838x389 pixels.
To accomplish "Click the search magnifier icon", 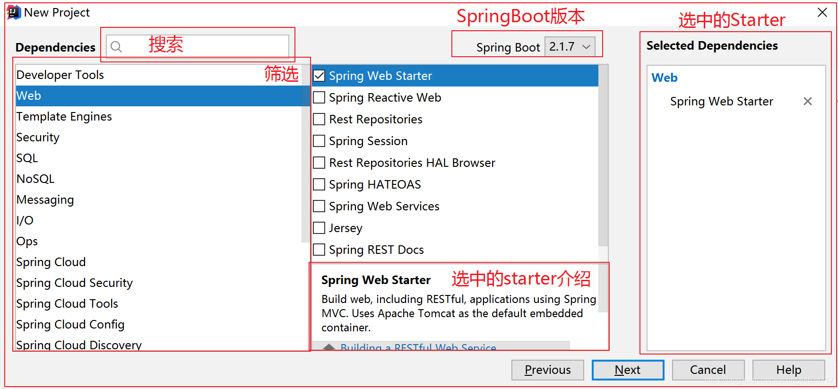I will pos(116,46).
